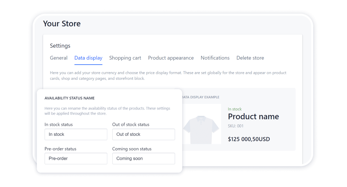Click the availability status description text
Screen dimensions: 347x187
pyautogui.click(x=107, y=111)
